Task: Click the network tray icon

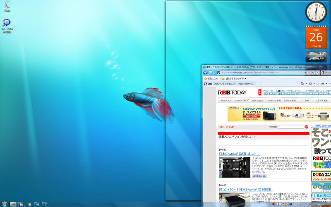Action: coord(310,205)
